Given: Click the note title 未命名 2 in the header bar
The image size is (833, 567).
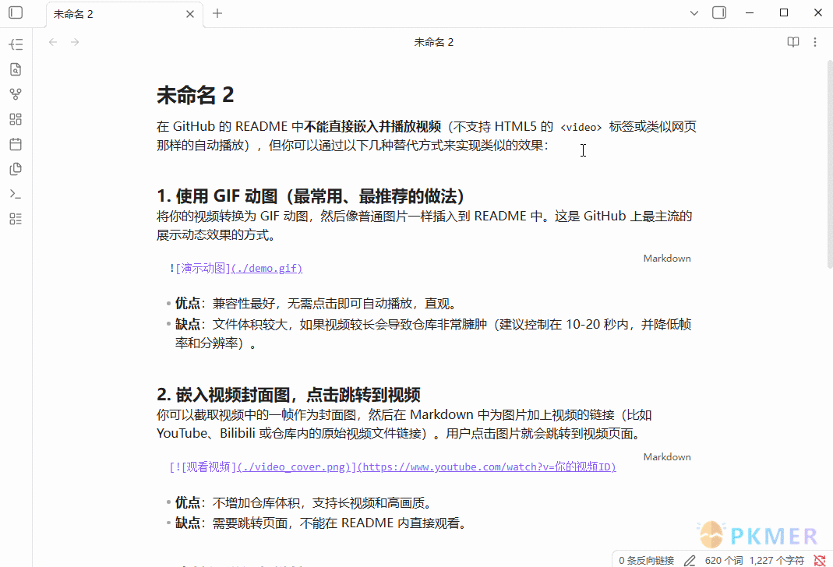Looking at the screenshot, I should pyautogui.click(x=434, y=43).
